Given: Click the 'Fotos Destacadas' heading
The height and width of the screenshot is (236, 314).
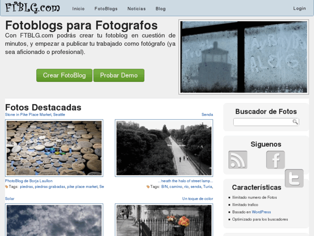Looking at the screenshot, I should point(43,107).
